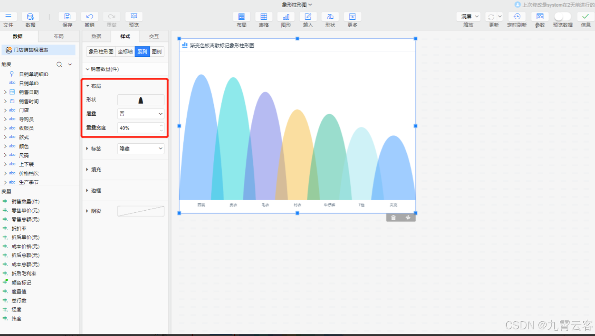This screenshot has height=336, width=595.
Task: Click the 信息 checkmark icon
Action: coord(586,17)
